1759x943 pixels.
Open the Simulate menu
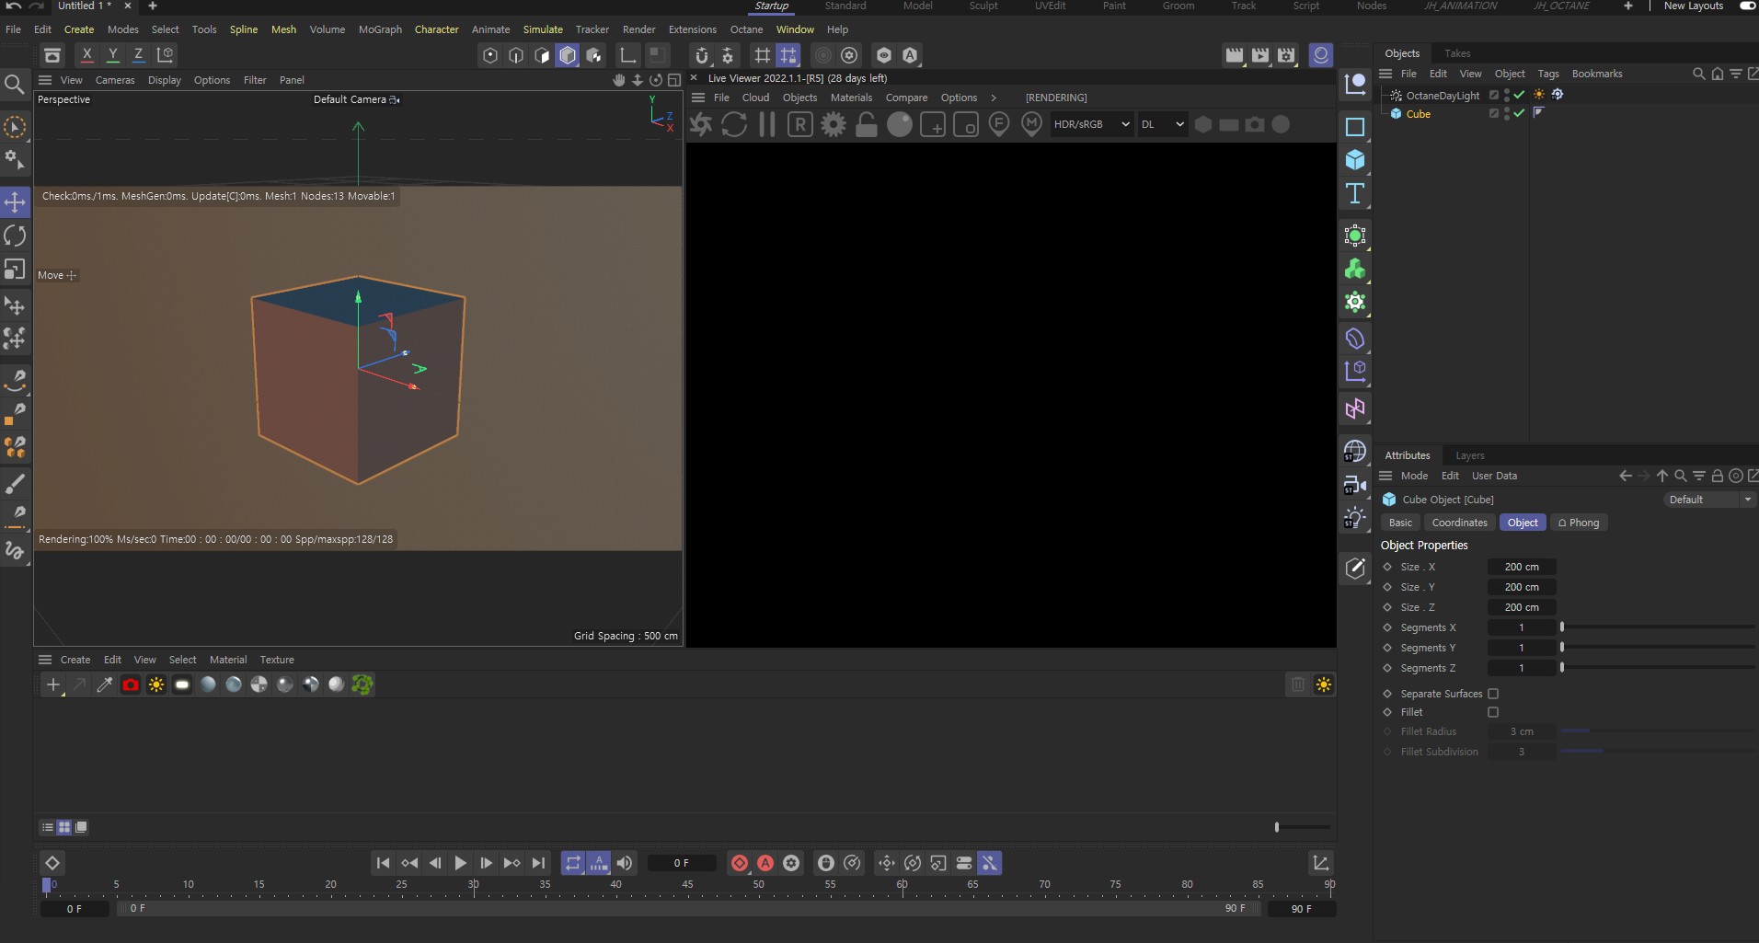pos(543,29)
